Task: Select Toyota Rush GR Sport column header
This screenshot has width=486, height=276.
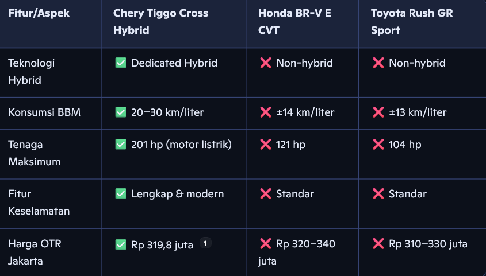Action: (411, 22)
